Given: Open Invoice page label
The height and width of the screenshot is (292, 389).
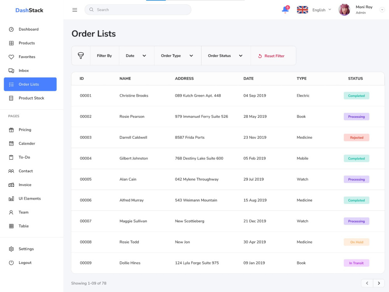Looking at the screenshot, I should click(x=25, y=185).
